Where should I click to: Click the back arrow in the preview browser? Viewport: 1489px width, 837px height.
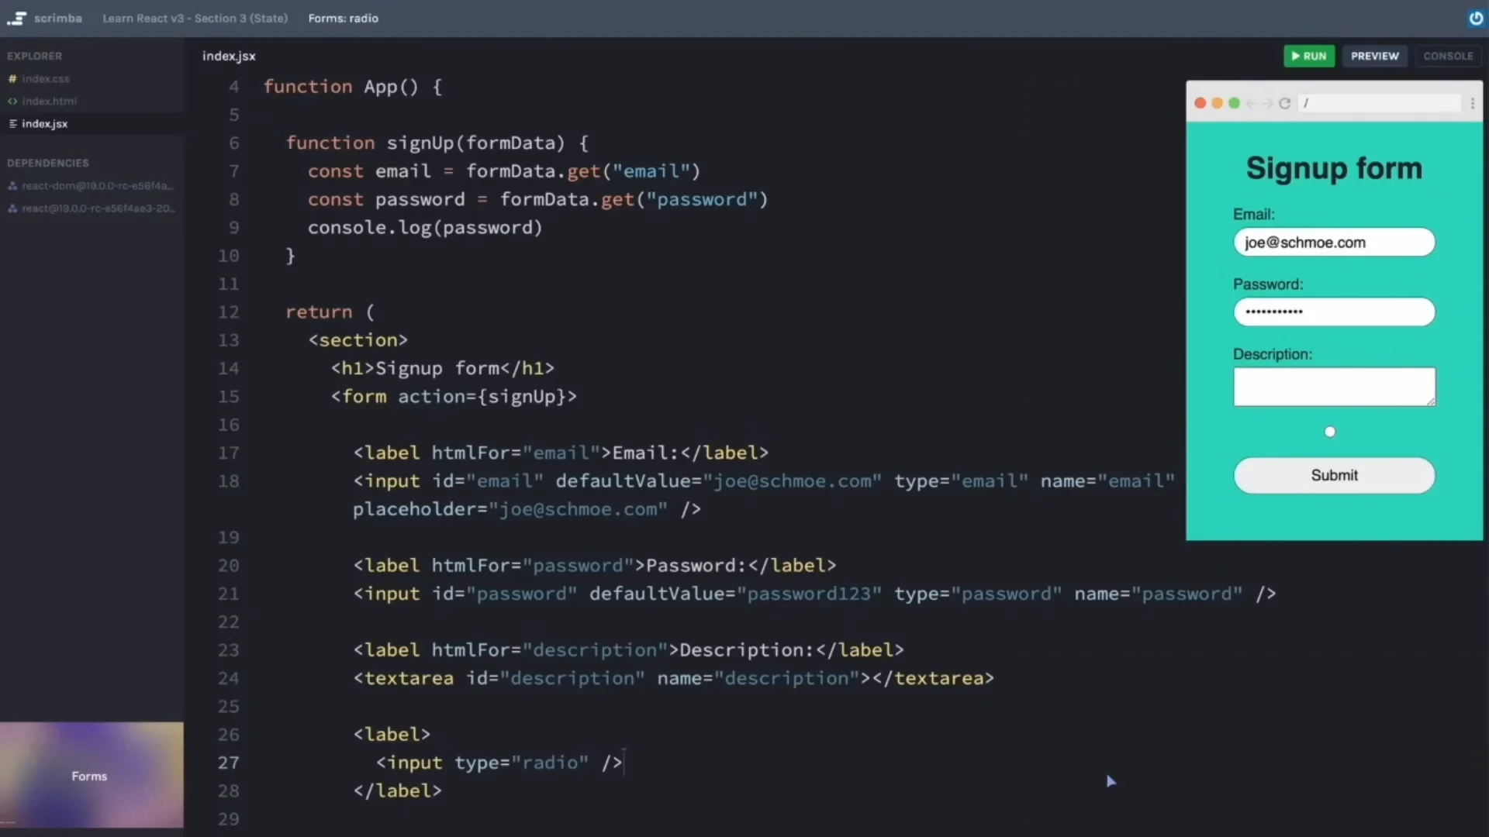point(1252,103)
